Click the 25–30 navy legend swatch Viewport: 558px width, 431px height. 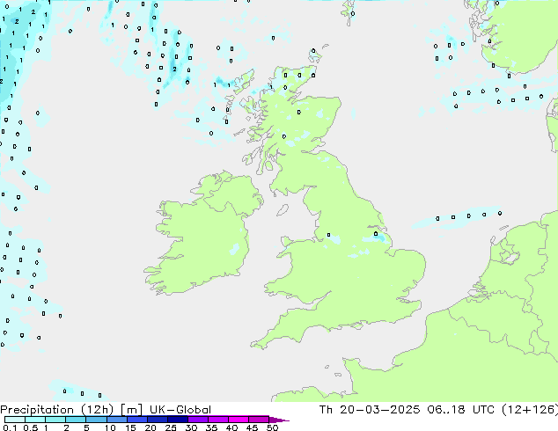coord(178,420)
